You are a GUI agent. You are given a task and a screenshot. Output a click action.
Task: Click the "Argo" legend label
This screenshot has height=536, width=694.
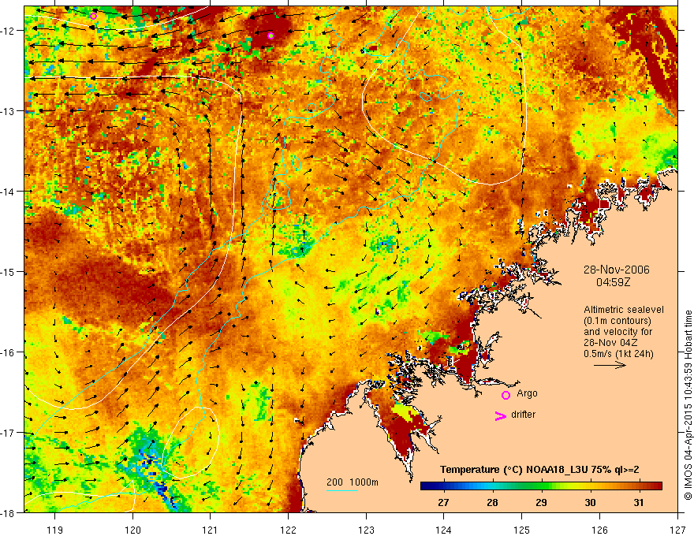pyautogui.click(x=527, y=393)
